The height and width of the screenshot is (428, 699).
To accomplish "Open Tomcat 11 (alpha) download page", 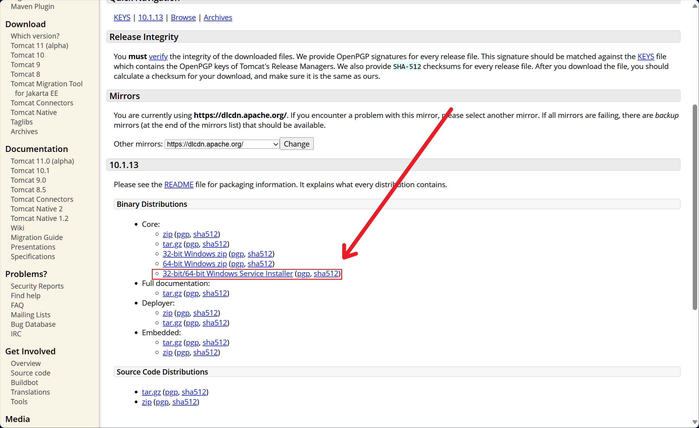I will coord(39,46).
